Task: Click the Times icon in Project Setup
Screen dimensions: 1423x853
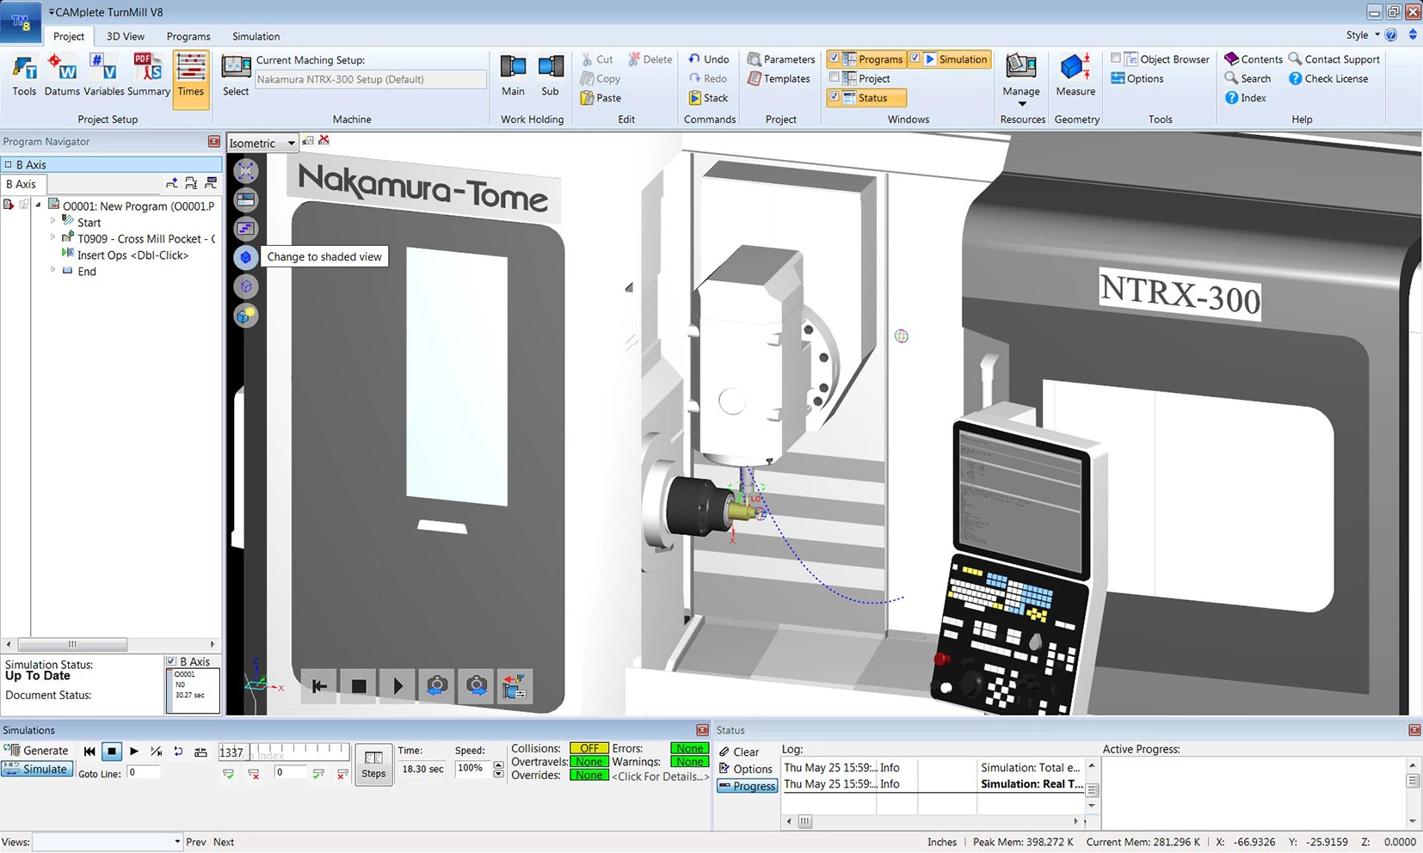Action: pyautogui.click(x=190, y=79)
